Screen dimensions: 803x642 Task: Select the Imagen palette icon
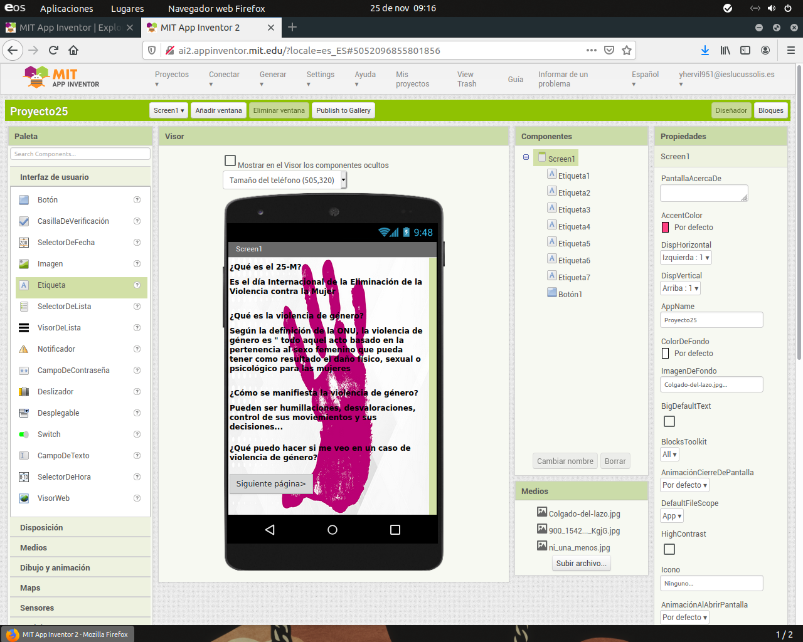[x=24, y=264]
